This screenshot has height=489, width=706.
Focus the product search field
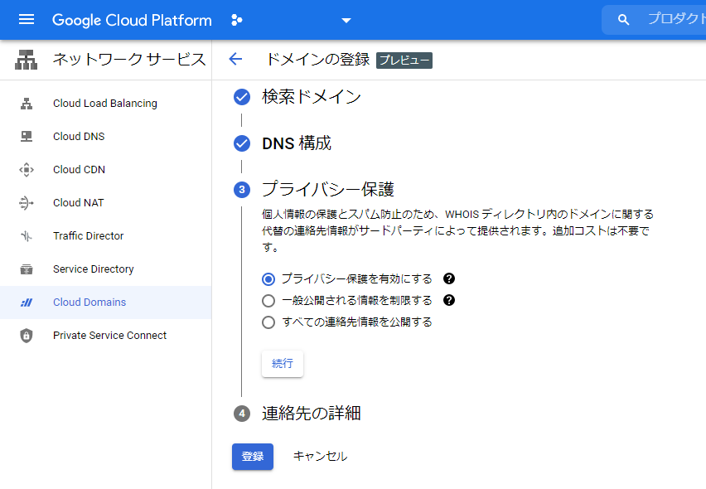pyautogui.click(x=654, y=19)
